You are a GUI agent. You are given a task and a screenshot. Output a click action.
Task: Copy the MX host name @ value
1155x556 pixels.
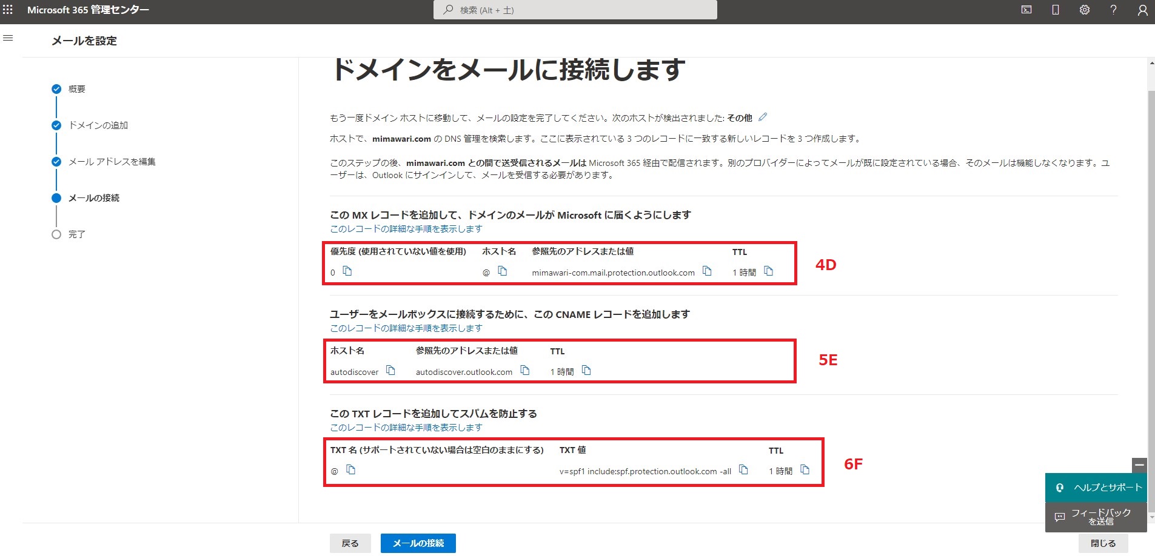503,271
